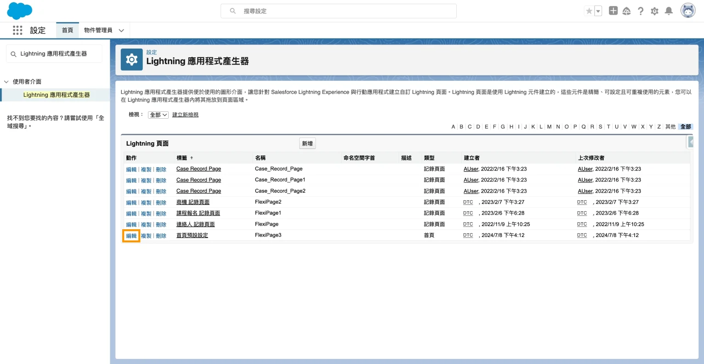This screenshot has width=704, height=364.
Task: Expand the navigation tab chevron menu
Action: (x=121, y=31)
